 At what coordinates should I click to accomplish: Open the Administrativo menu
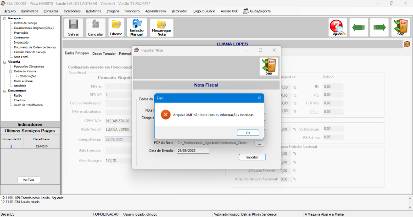pyautogui.click(x=156, y=11)
